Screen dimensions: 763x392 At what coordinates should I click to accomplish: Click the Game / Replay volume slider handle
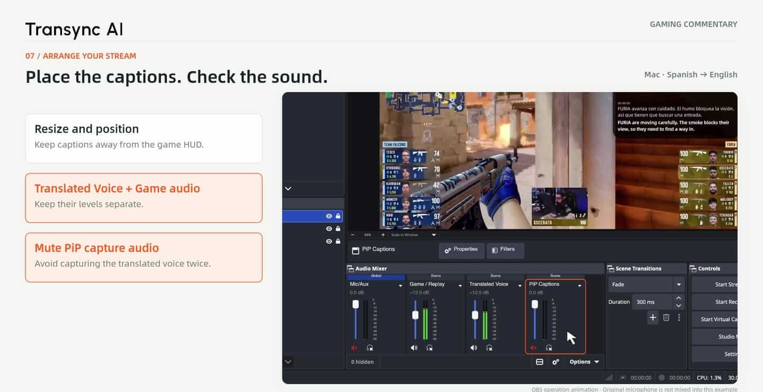tap(415, 315)
